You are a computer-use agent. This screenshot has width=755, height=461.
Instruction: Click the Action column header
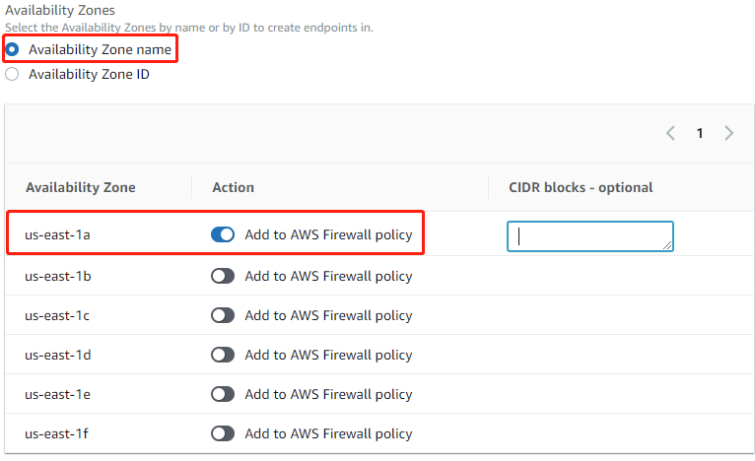point(233,187)
